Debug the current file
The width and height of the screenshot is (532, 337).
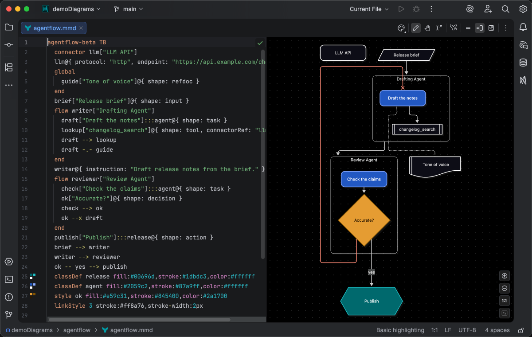(416, 9)
